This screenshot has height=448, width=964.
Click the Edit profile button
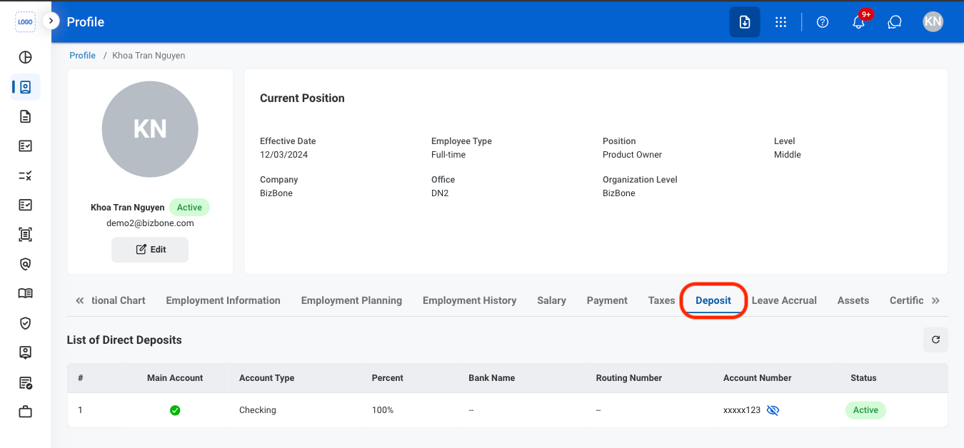(x=150, y=250)
